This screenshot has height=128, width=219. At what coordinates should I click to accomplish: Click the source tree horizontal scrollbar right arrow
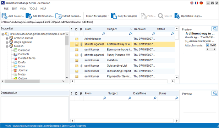[63, 81]
